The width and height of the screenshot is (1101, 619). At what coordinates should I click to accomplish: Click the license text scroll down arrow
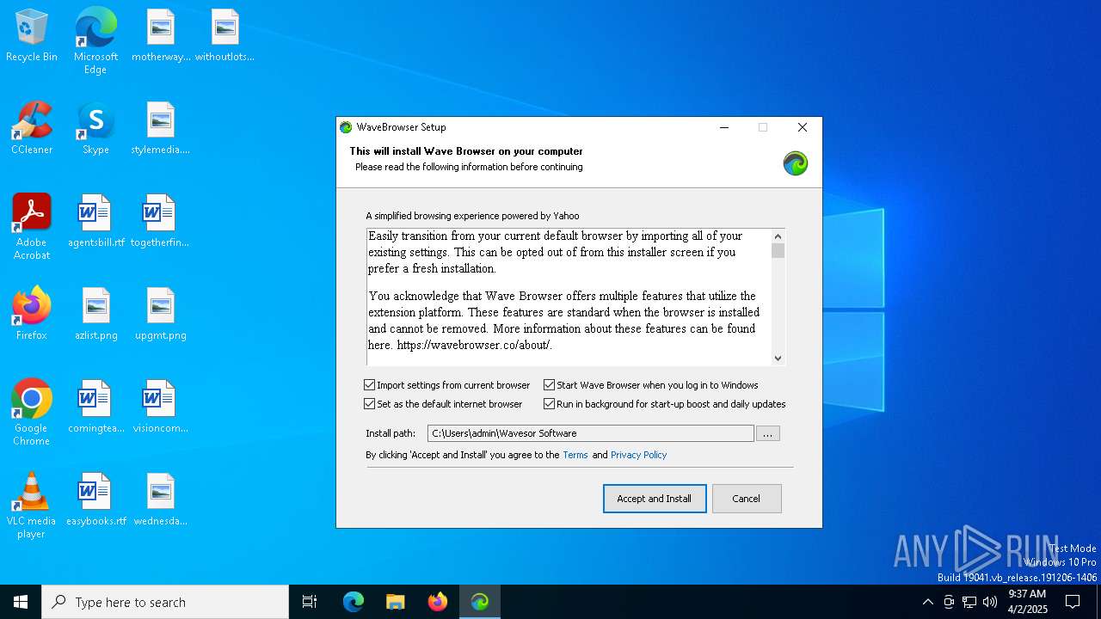pos(778,359)
